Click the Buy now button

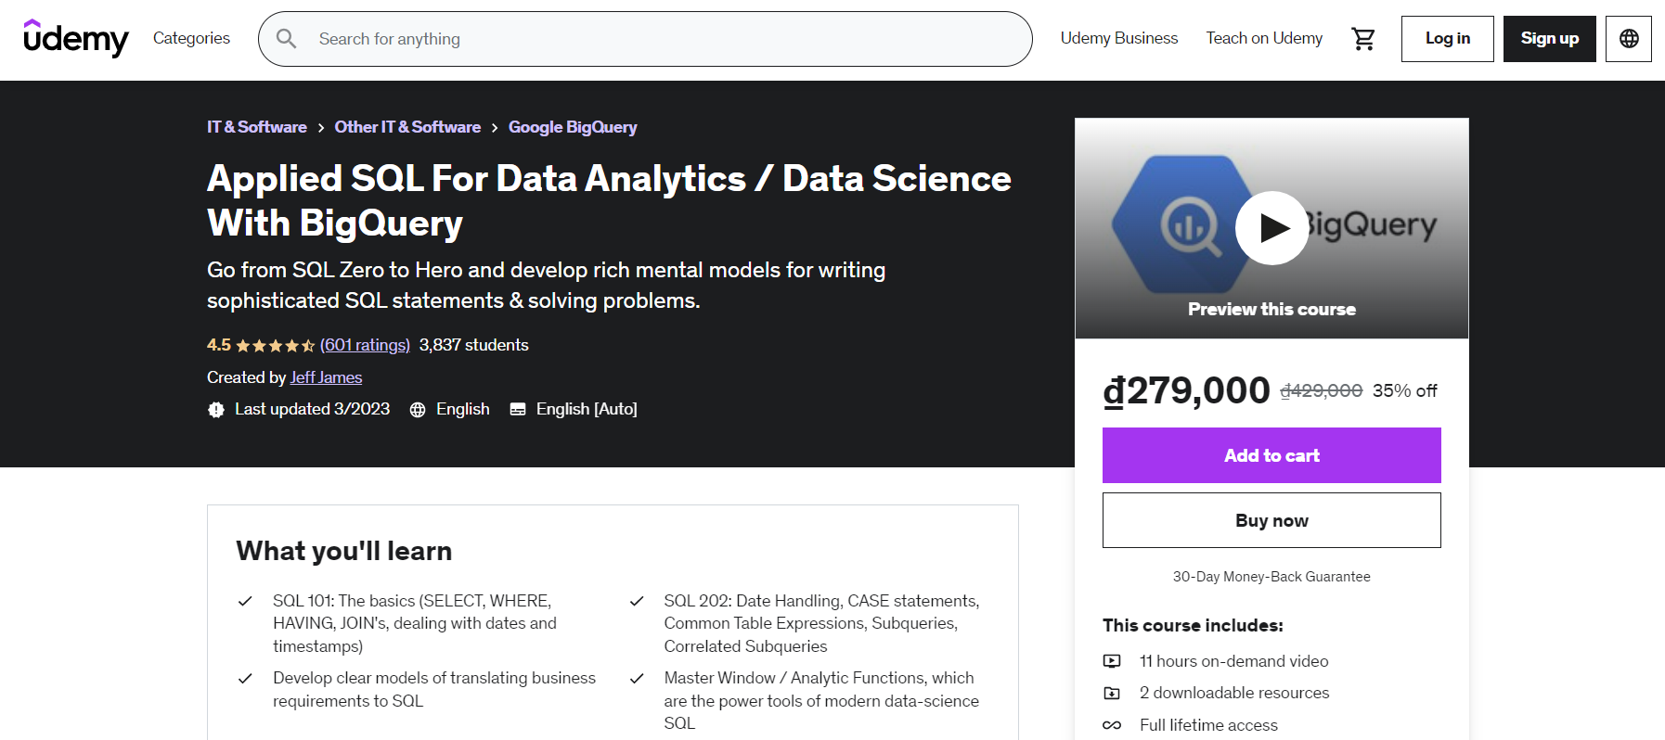[1271, 520]
